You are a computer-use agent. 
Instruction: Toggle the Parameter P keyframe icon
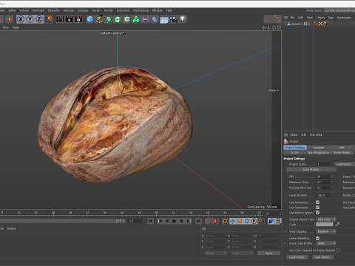(254, 221)
